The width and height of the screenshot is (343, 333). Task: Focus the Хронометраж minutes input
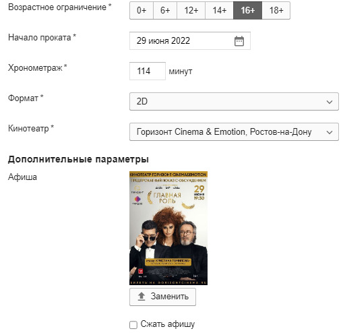click(148, 71)
